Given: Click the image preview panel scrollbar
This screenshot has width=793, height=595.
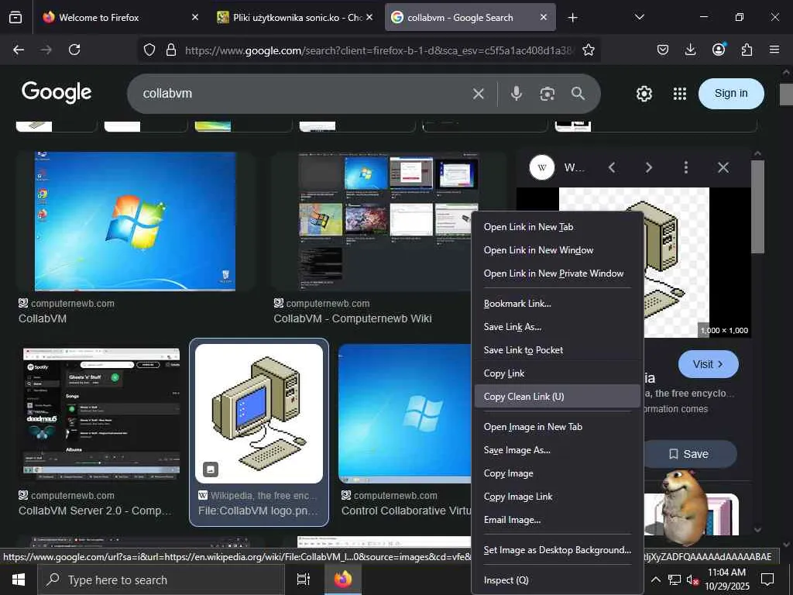Looking at the screenshot, I should click(757, 206).
